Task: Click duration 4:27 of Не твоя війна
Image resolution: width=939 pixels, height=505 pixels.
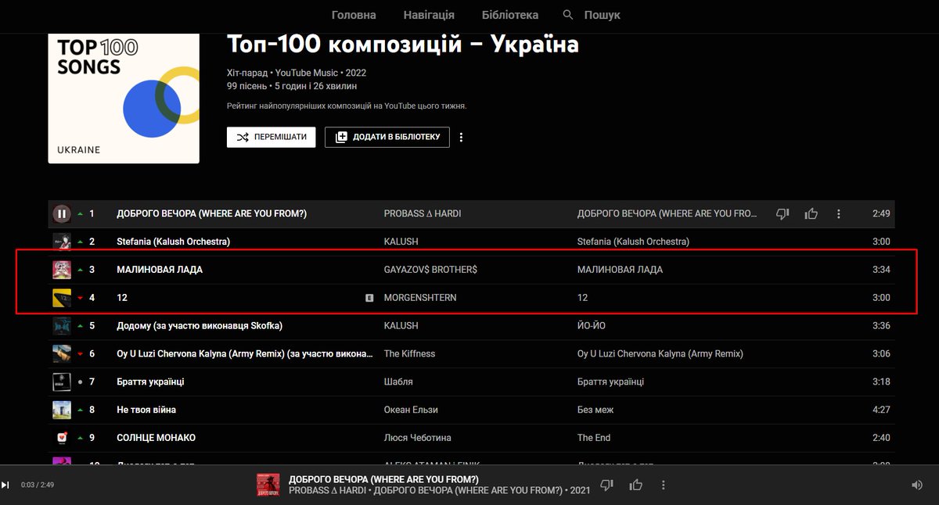Action: click(881, 410)
